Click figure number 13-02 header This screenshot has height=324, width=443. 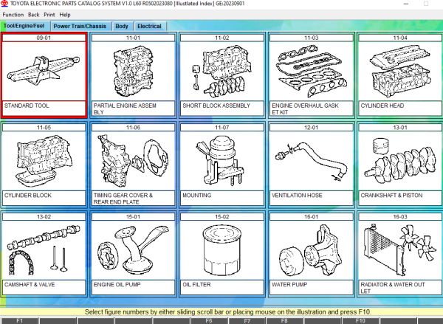pos(44,217)
